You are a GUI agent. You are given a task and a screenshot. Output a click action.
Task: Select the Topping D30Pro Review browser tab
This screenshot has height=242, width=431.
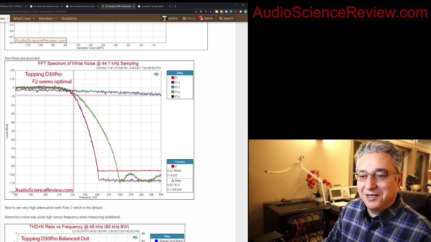tap(118, 6)
